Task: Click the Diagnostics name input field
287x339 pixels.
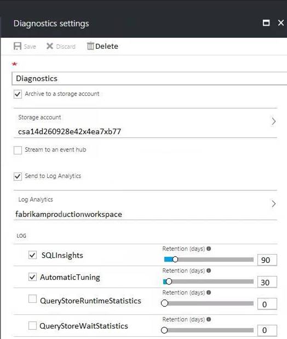Action: pyautogui.click(x=149, y=78)
